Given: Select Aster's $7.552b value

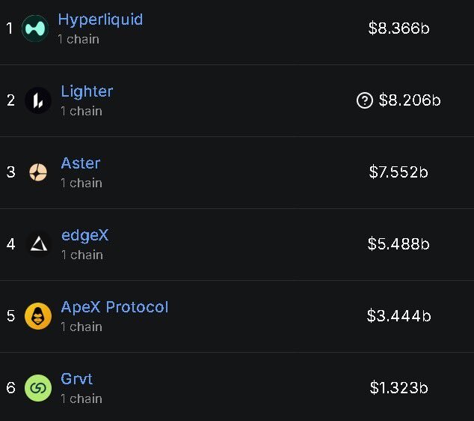Looking at the screenshot, I should tap(398, 172).
